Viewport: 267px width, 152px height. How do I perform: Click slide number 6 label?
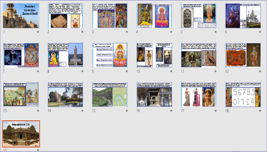point(226,32)
